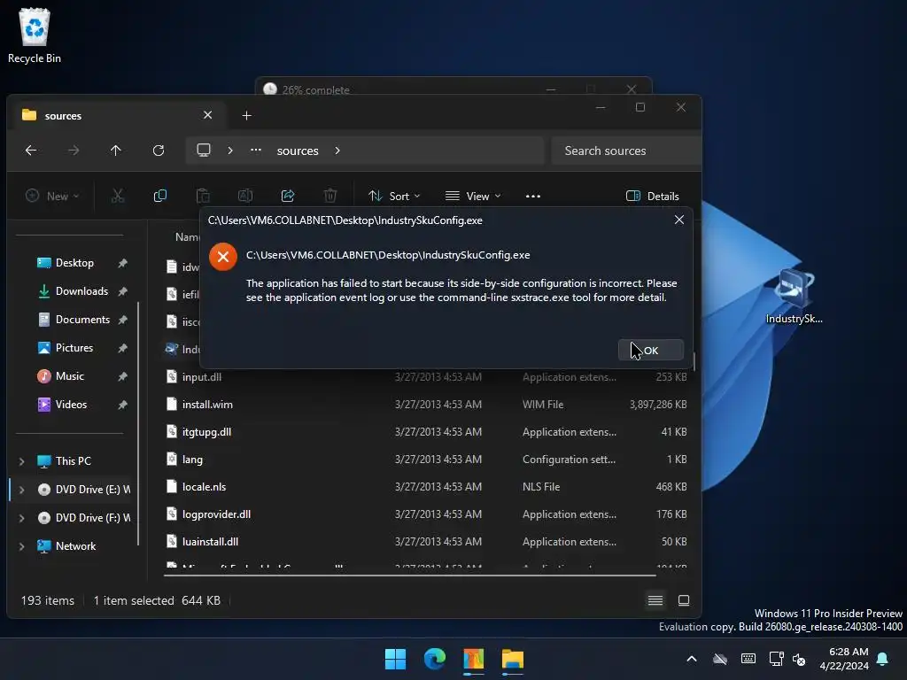This screenshot has height=680, width=907.
Task: Close the sources tab
Action: [x=207, y=115]
